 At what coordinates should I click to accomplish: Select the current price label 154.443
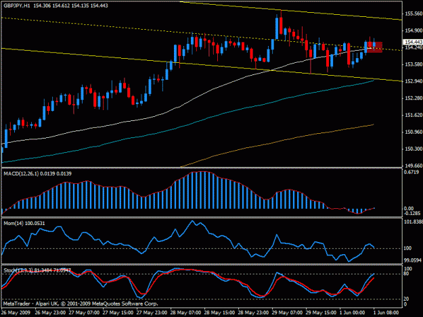pyautogui.click(x=413, y=42)
